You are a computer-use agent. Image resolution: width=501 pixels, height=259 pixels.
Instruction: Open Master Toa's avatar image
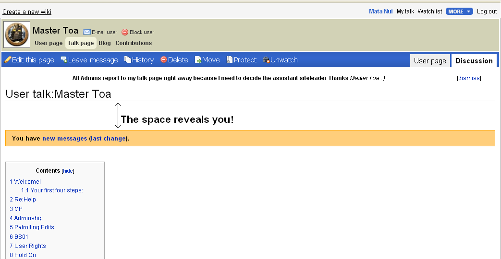point(17,35)
